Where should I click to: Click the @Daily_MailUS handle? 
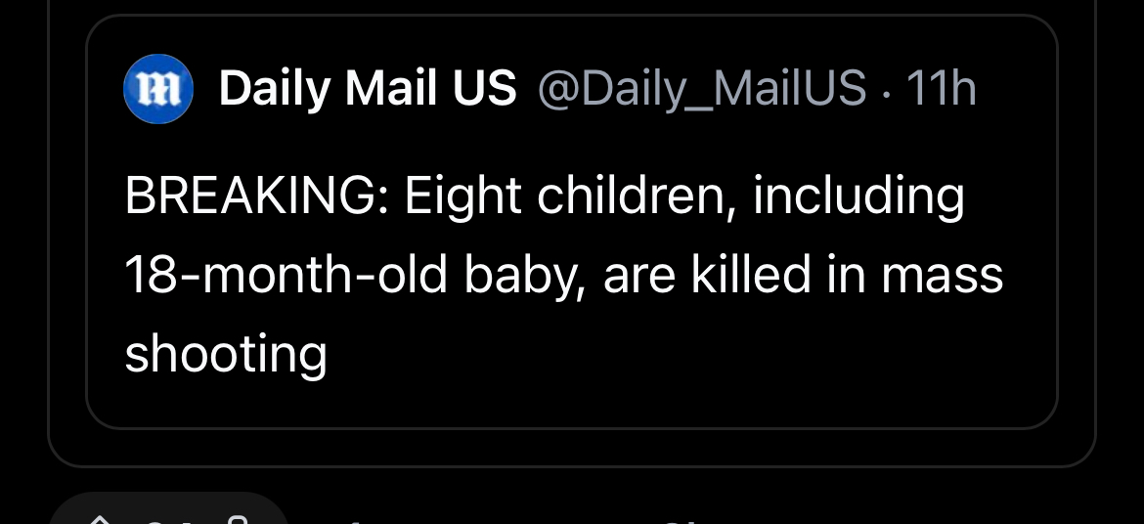click(x=701, y=90)
